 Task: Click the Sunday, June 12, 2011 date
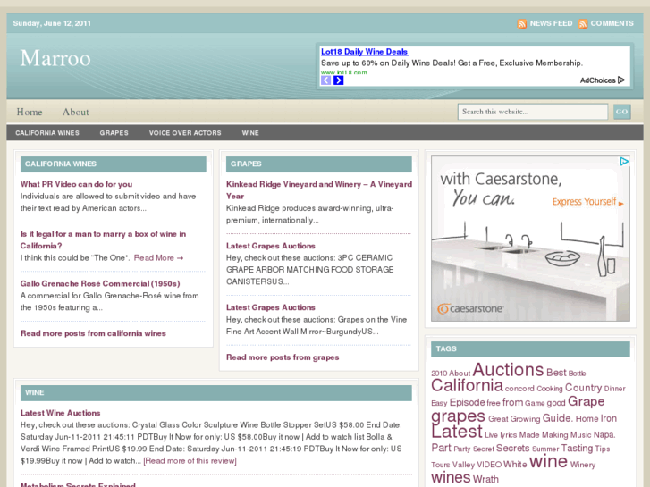52,23
